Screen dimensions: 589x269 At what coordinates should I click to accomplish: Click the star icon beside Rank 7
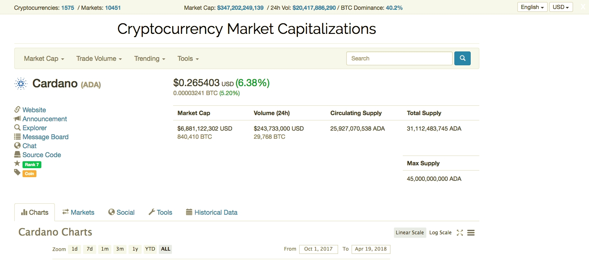pyautogui.click(x=17, y=163)
